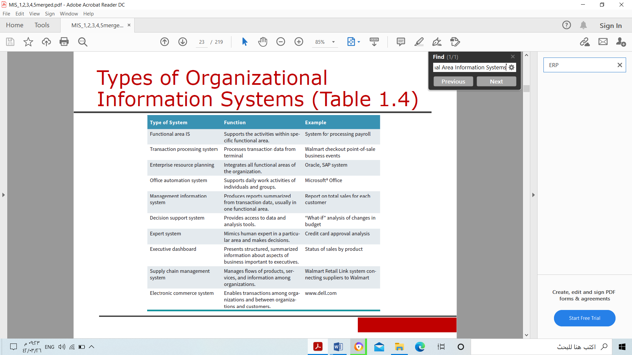This screenshot has width=632, height=355.
Task: Expand the zoom level dropdown
Action: tap(333, 42)
